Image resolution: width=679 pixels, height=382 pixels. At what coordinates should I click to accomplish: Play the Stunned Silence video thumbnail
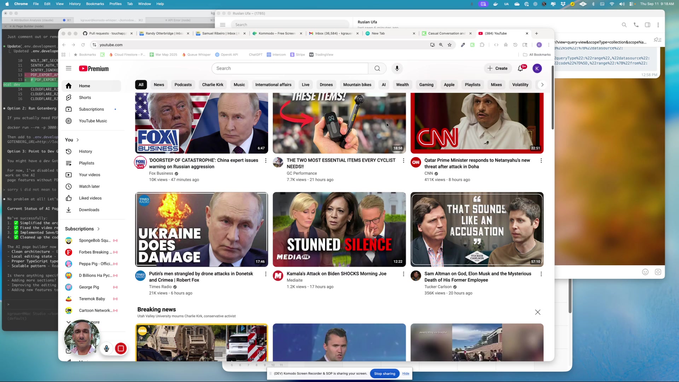click(339, 230)
